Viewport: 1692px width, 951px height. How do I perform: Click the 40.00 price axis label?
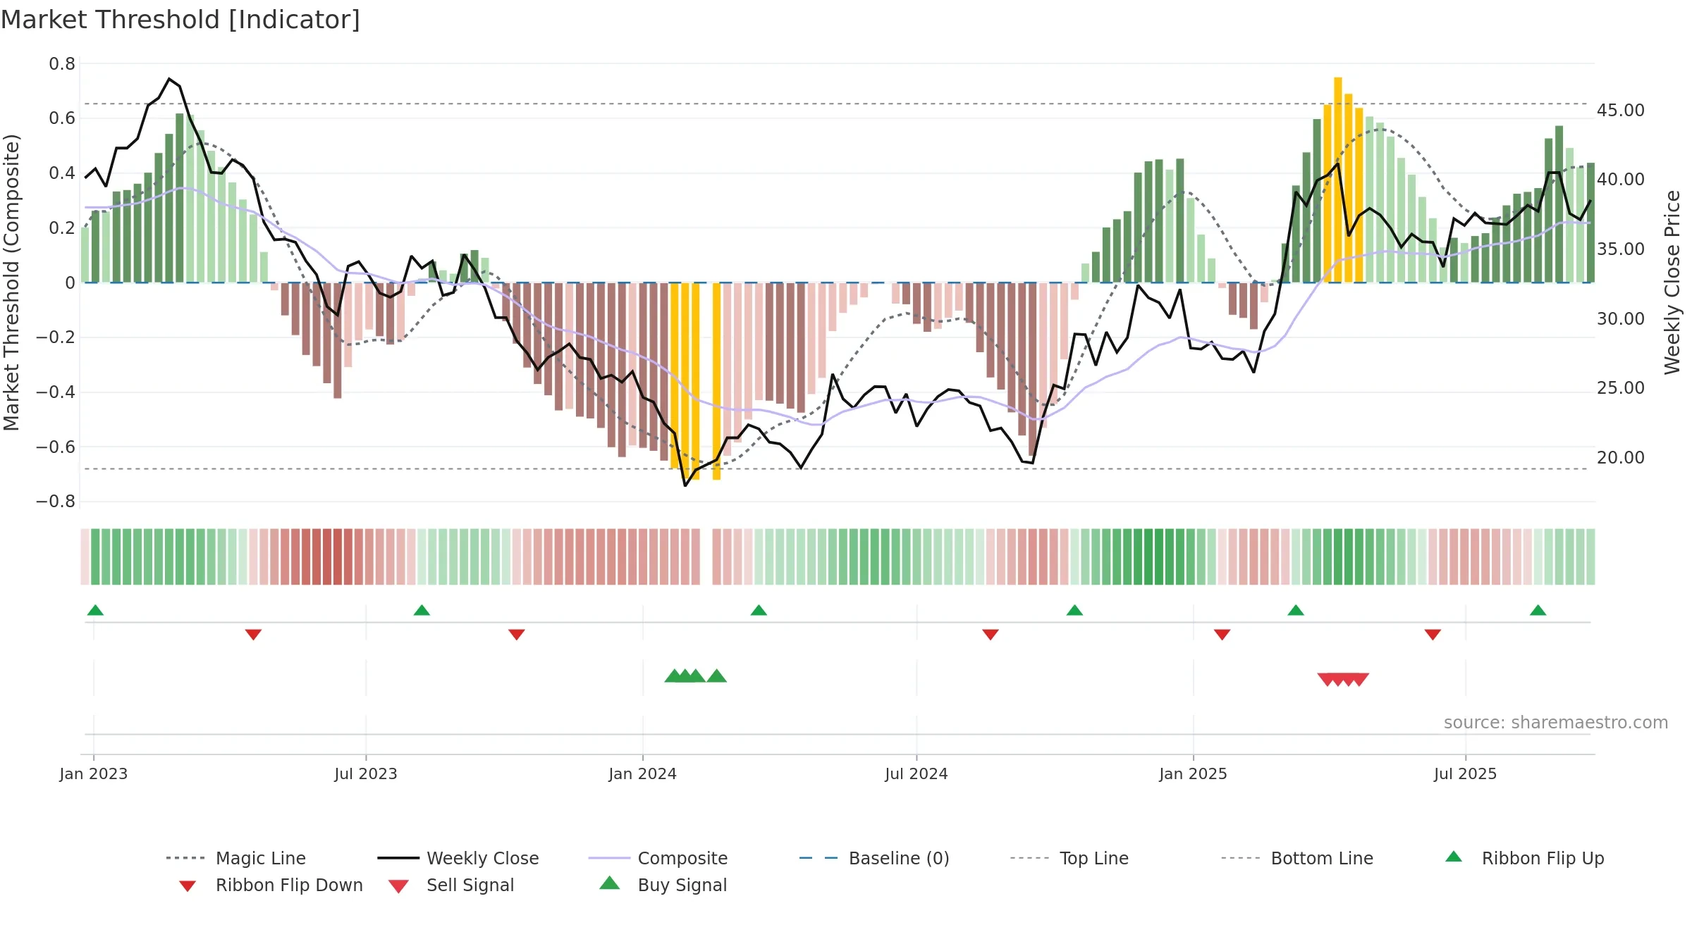pyautogui.click(x=1621, y=180)
